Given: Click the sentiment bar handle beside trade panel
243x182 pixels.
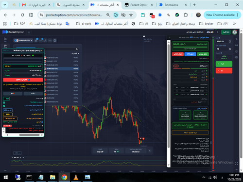Looking at the screenshot, I should [213, 78].
